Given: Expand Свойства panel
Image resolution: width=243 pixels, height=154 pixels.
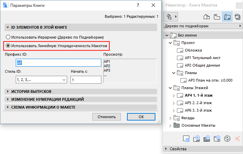Looking at the screenshot, I should click(166, 149).
